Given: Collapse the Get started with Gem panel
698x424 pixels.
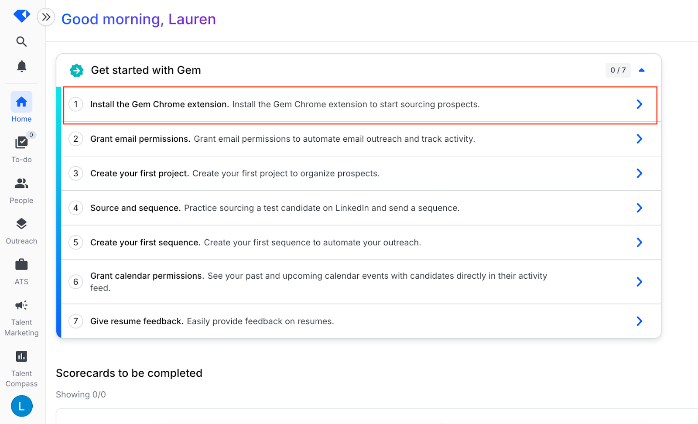Looking at the screenshot, I should [x=642, y=70].
